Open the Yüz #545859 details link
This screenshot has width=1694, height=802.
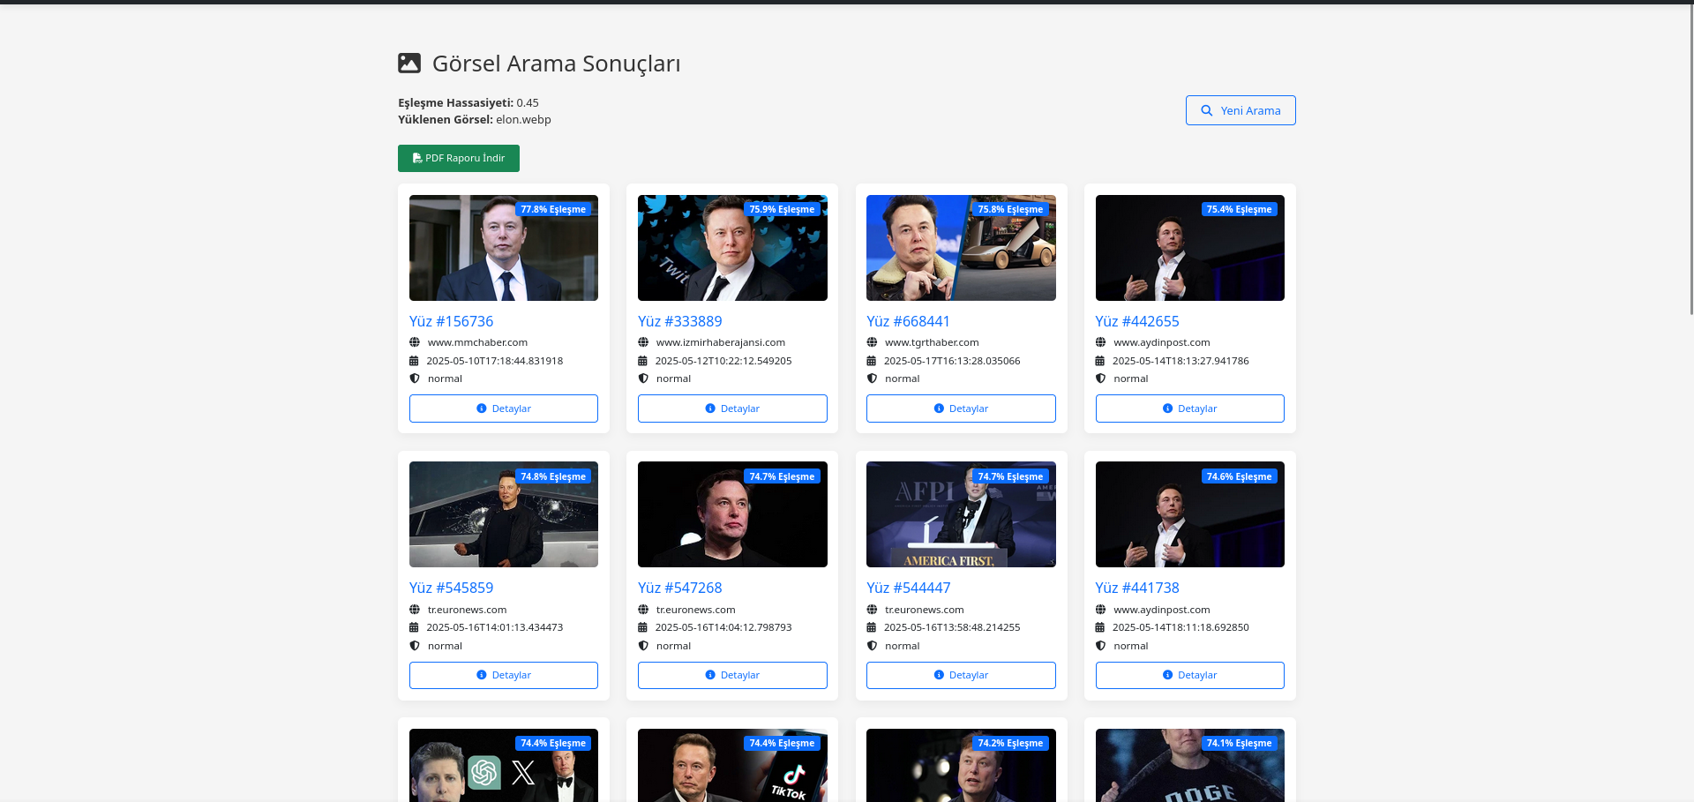click(451, 588)
